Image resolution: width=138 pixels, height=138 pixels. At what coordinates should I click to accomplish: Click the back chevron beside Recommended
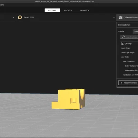point(121,83)
